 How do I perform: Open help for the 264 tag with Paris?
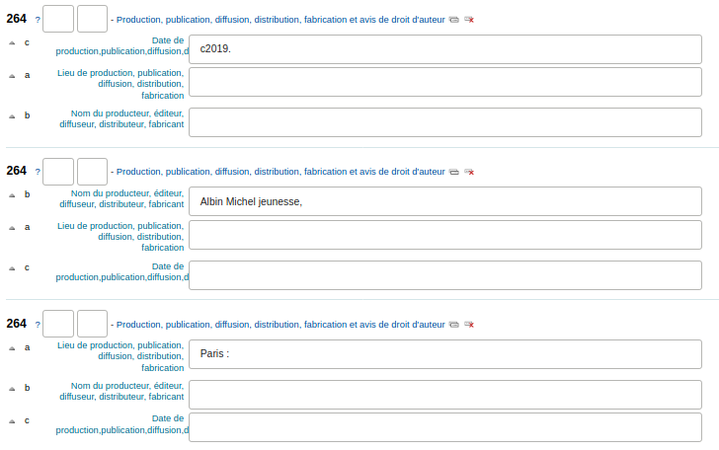pyautogui.click(x=38, y=325)
